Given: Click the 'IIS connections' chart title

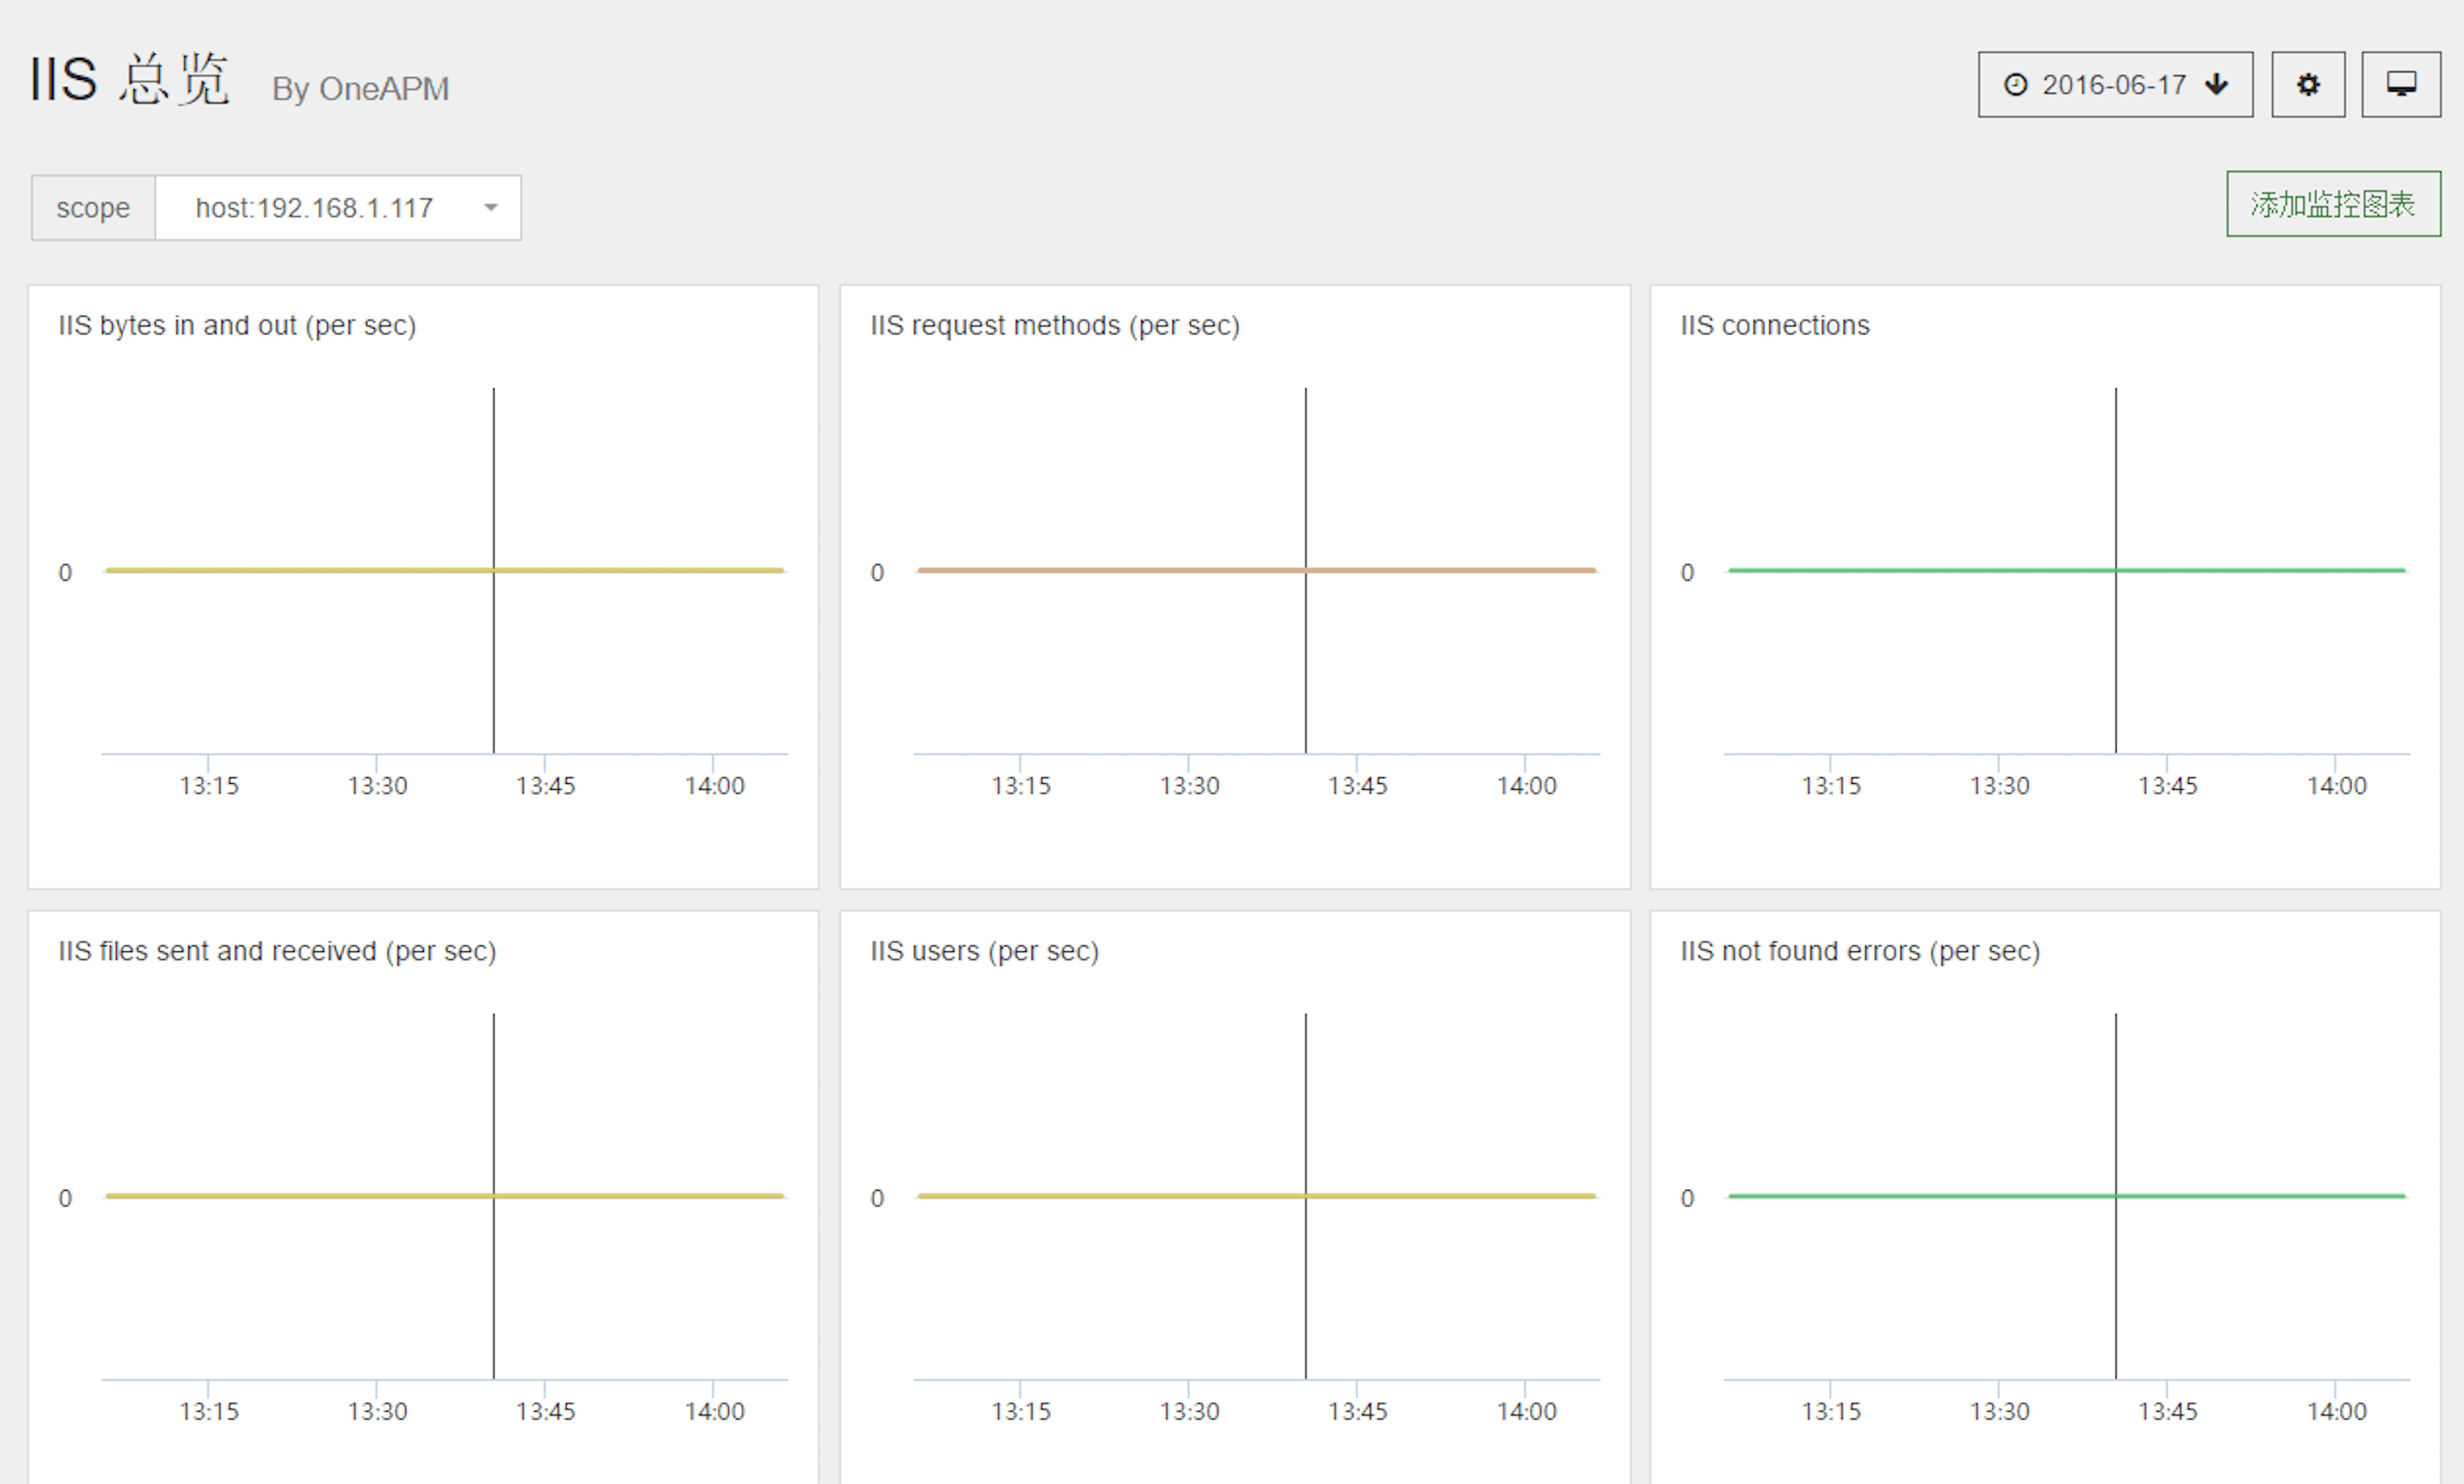Looking at the screenshot, I should click(1774, 326).
